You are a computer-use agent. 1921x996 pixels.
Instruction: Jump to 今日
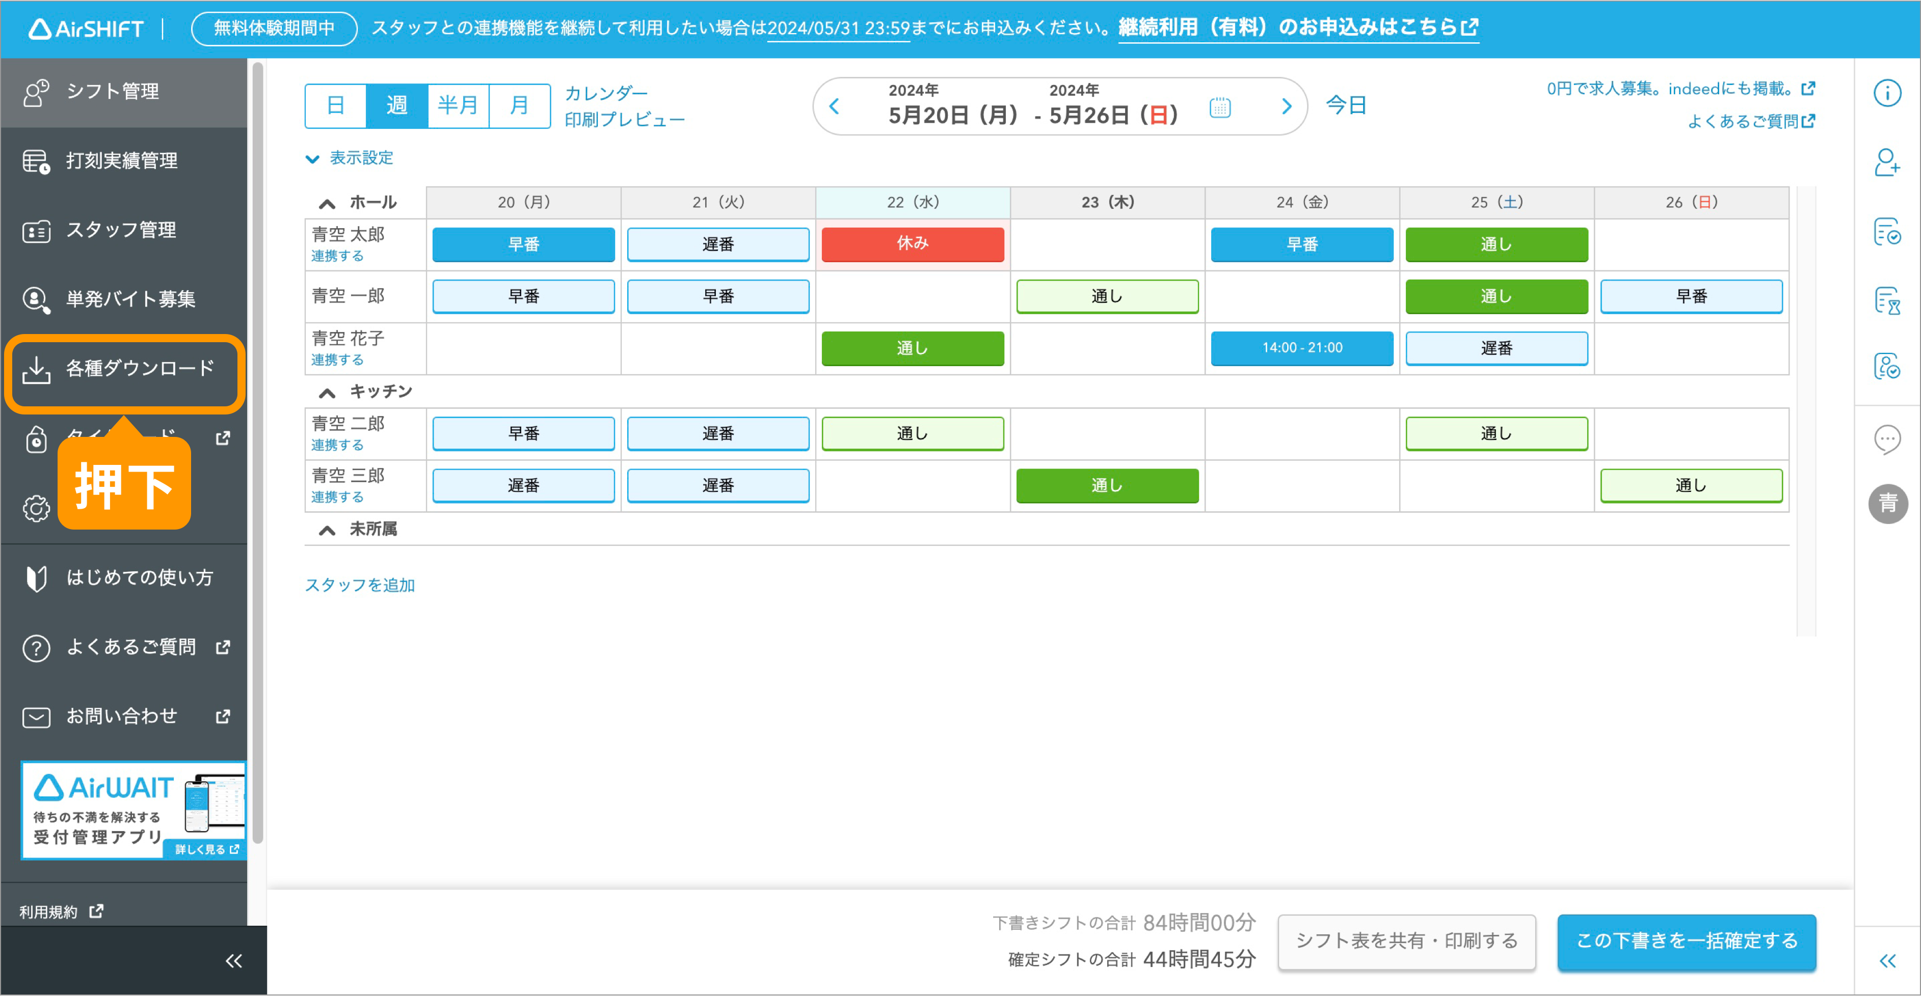pos(1346,106)
